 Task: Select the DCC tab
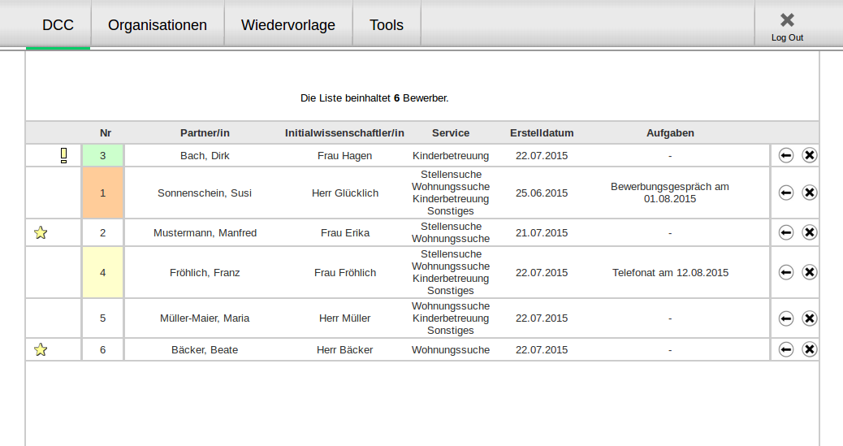(x=58, y=25)
